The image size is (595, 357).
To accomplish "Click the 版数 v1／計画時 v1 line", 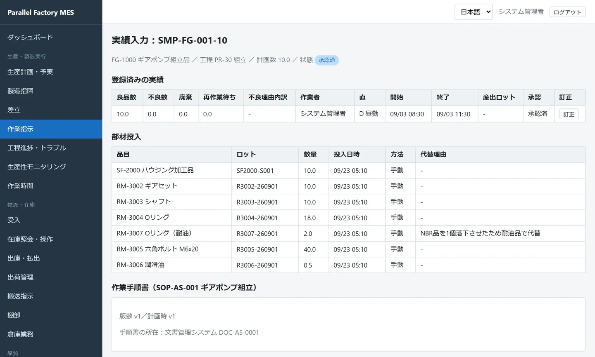I will coord(147,316).
